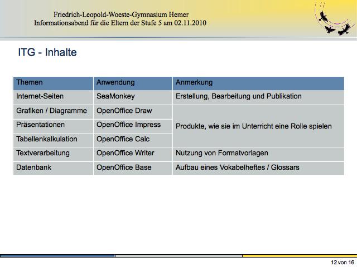This screenshot has height=267, width=357.
Task: Click the blue segment of the bottom bar
Action: [57, 255]
